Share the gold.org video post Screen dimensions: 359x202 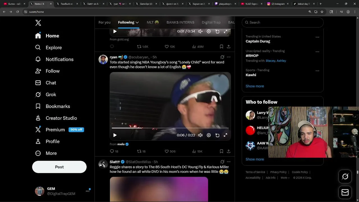[x=229, y=47]
